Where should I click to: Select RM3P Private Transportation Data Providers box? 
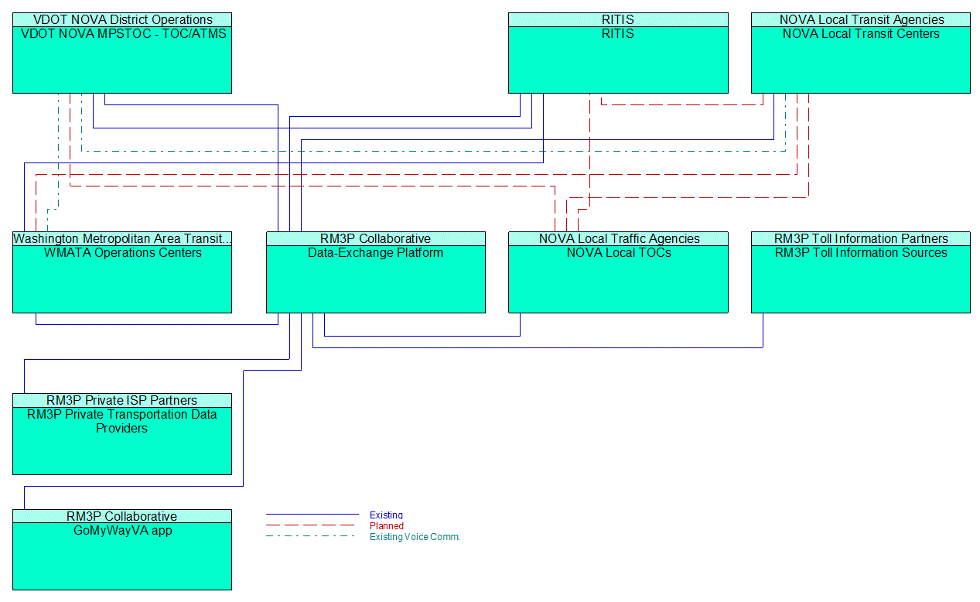(x=122, y=441)
